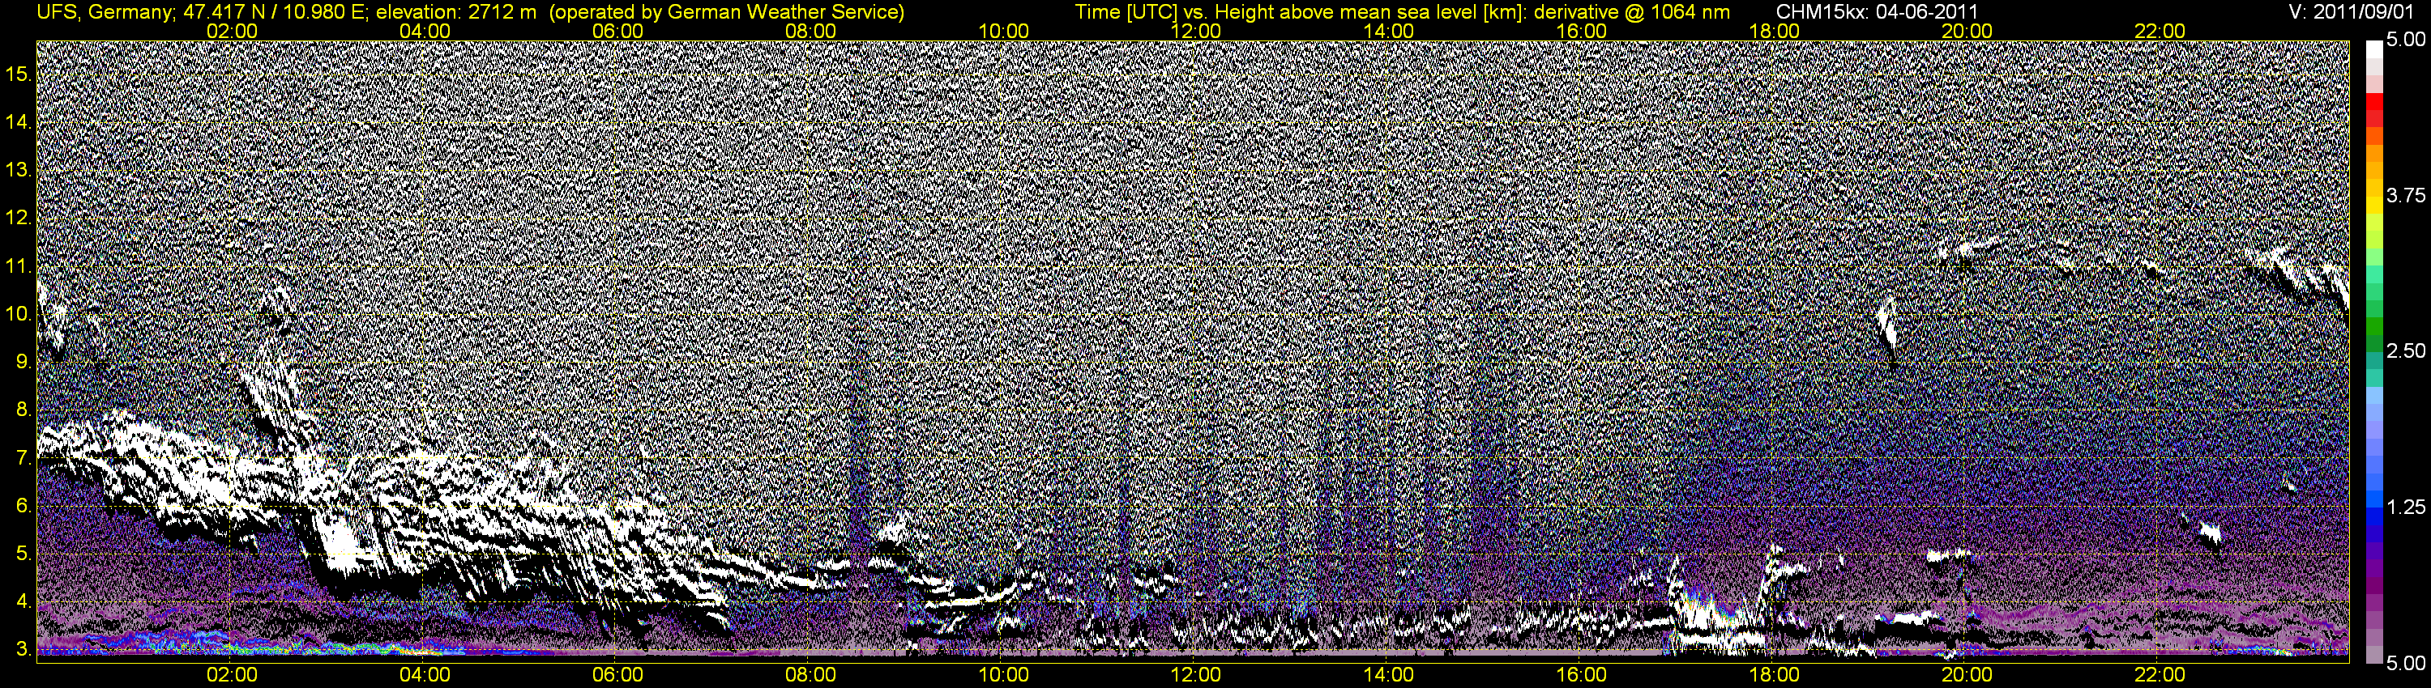The image size is (2431, 688).
Task: Select the 22:00 label on the bottom time axis
Action: (x=2160, y=675)
